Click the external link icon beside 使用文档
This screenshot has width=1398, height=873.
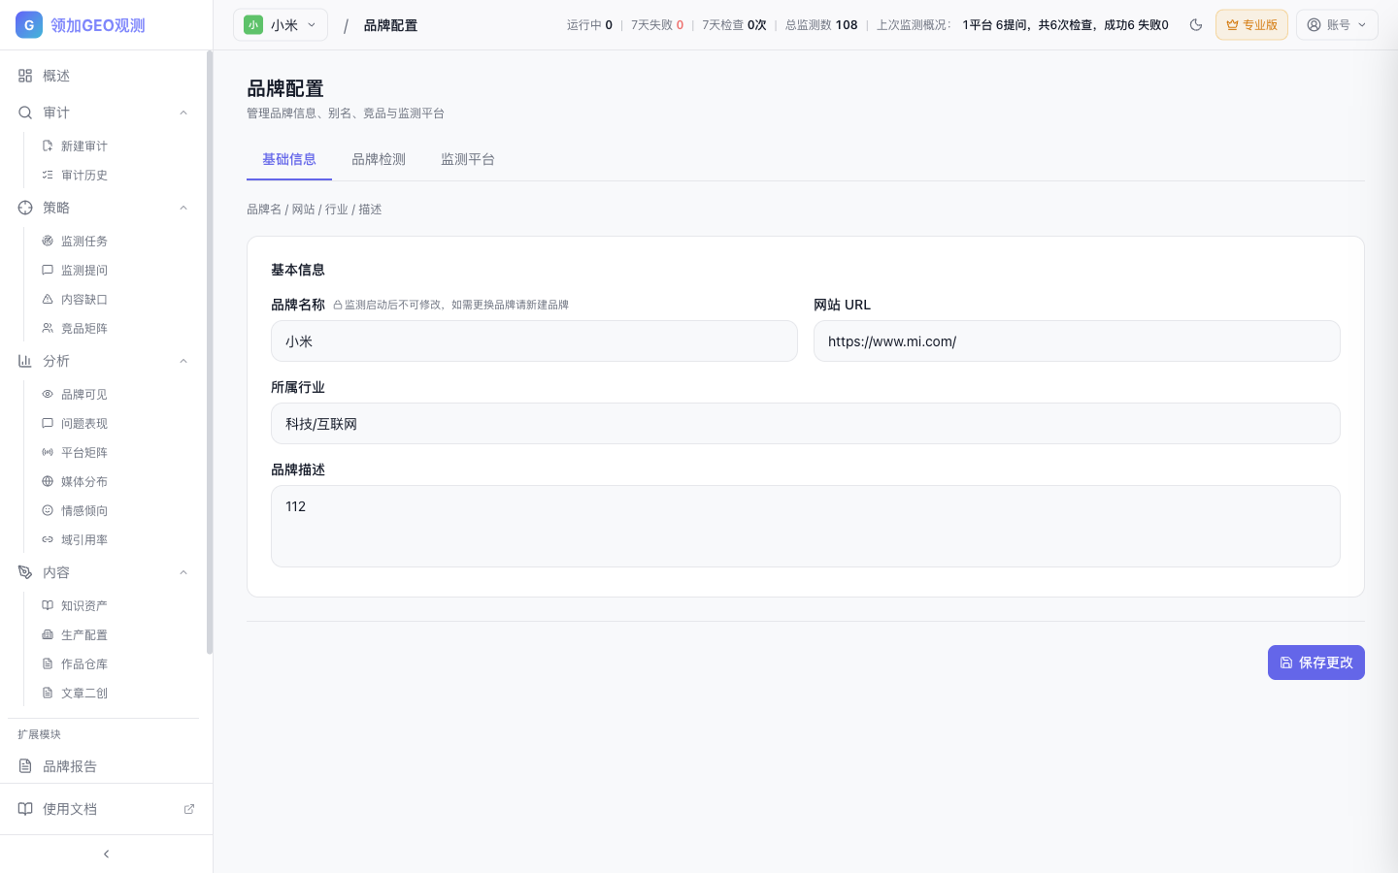189,809
